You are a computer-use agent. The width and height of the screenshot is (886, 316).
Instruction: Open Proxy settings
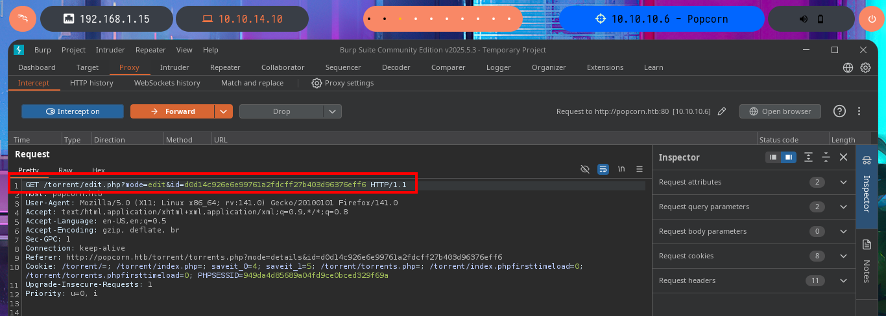pyautogui.click(x=342, y=83)
